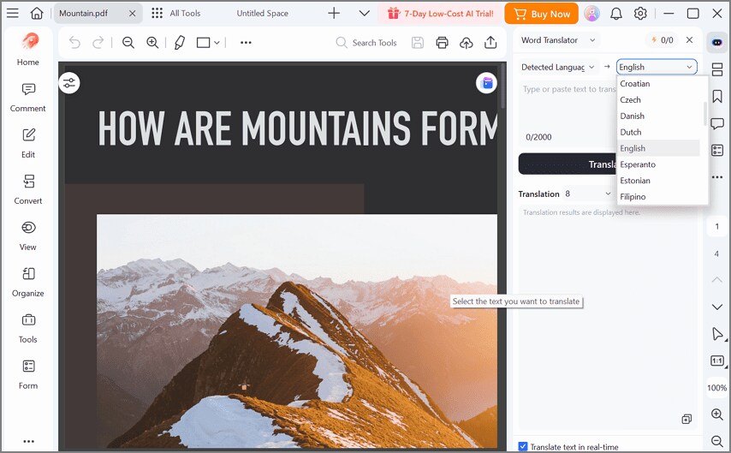Print the document
Viewport: 731px width, 453px height.
(x=442, y=43)
